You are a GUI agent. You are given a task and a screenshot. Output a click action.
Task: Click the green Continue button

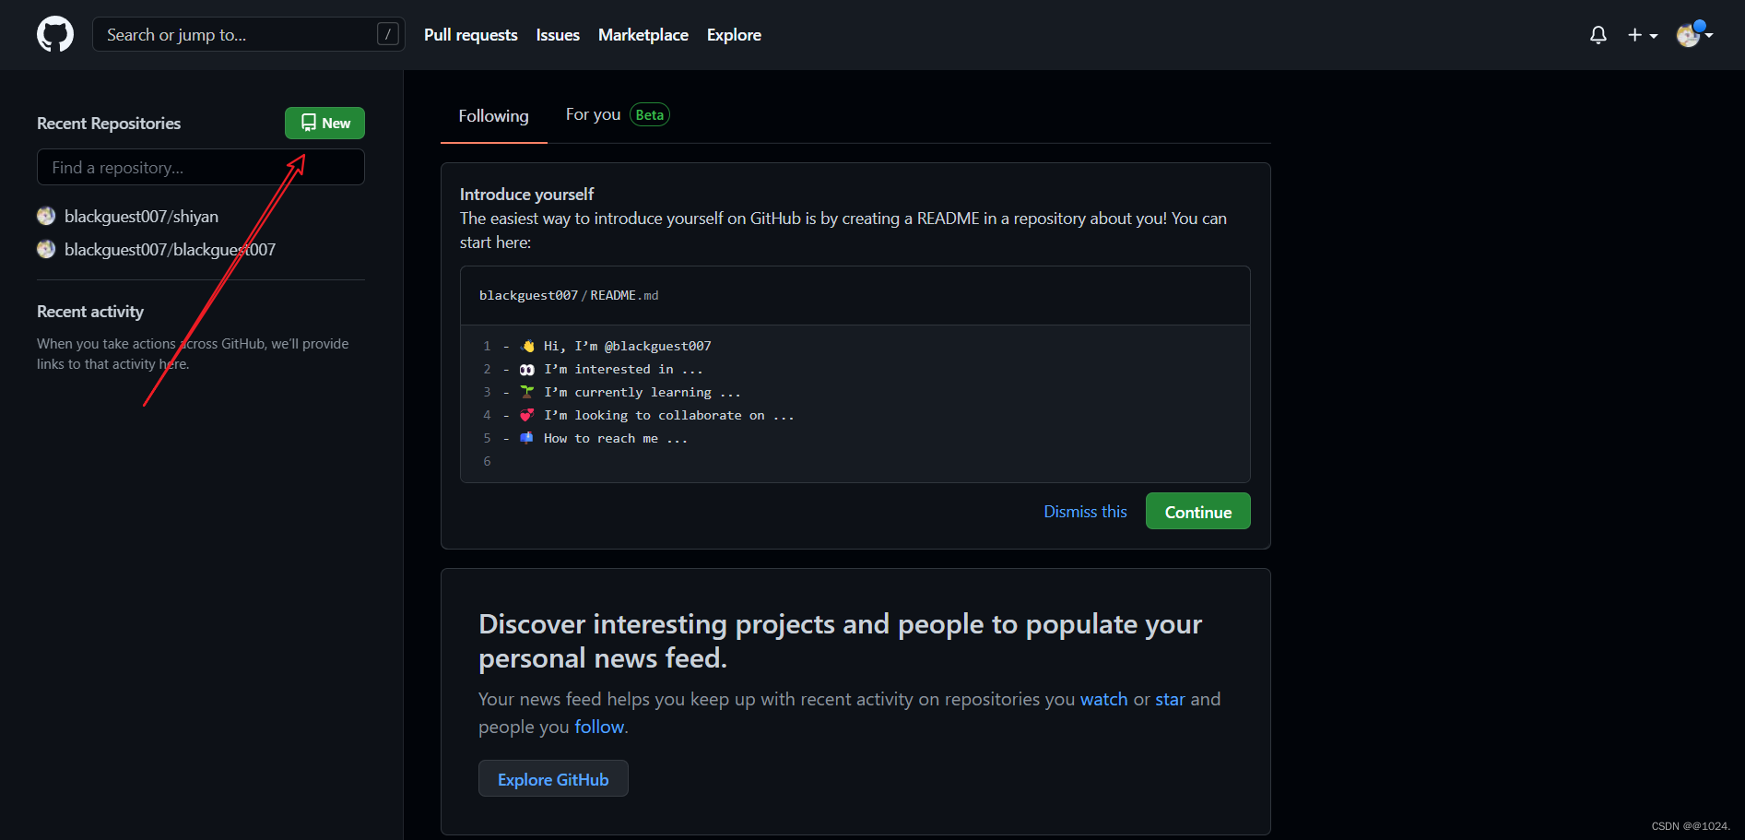1198,511
